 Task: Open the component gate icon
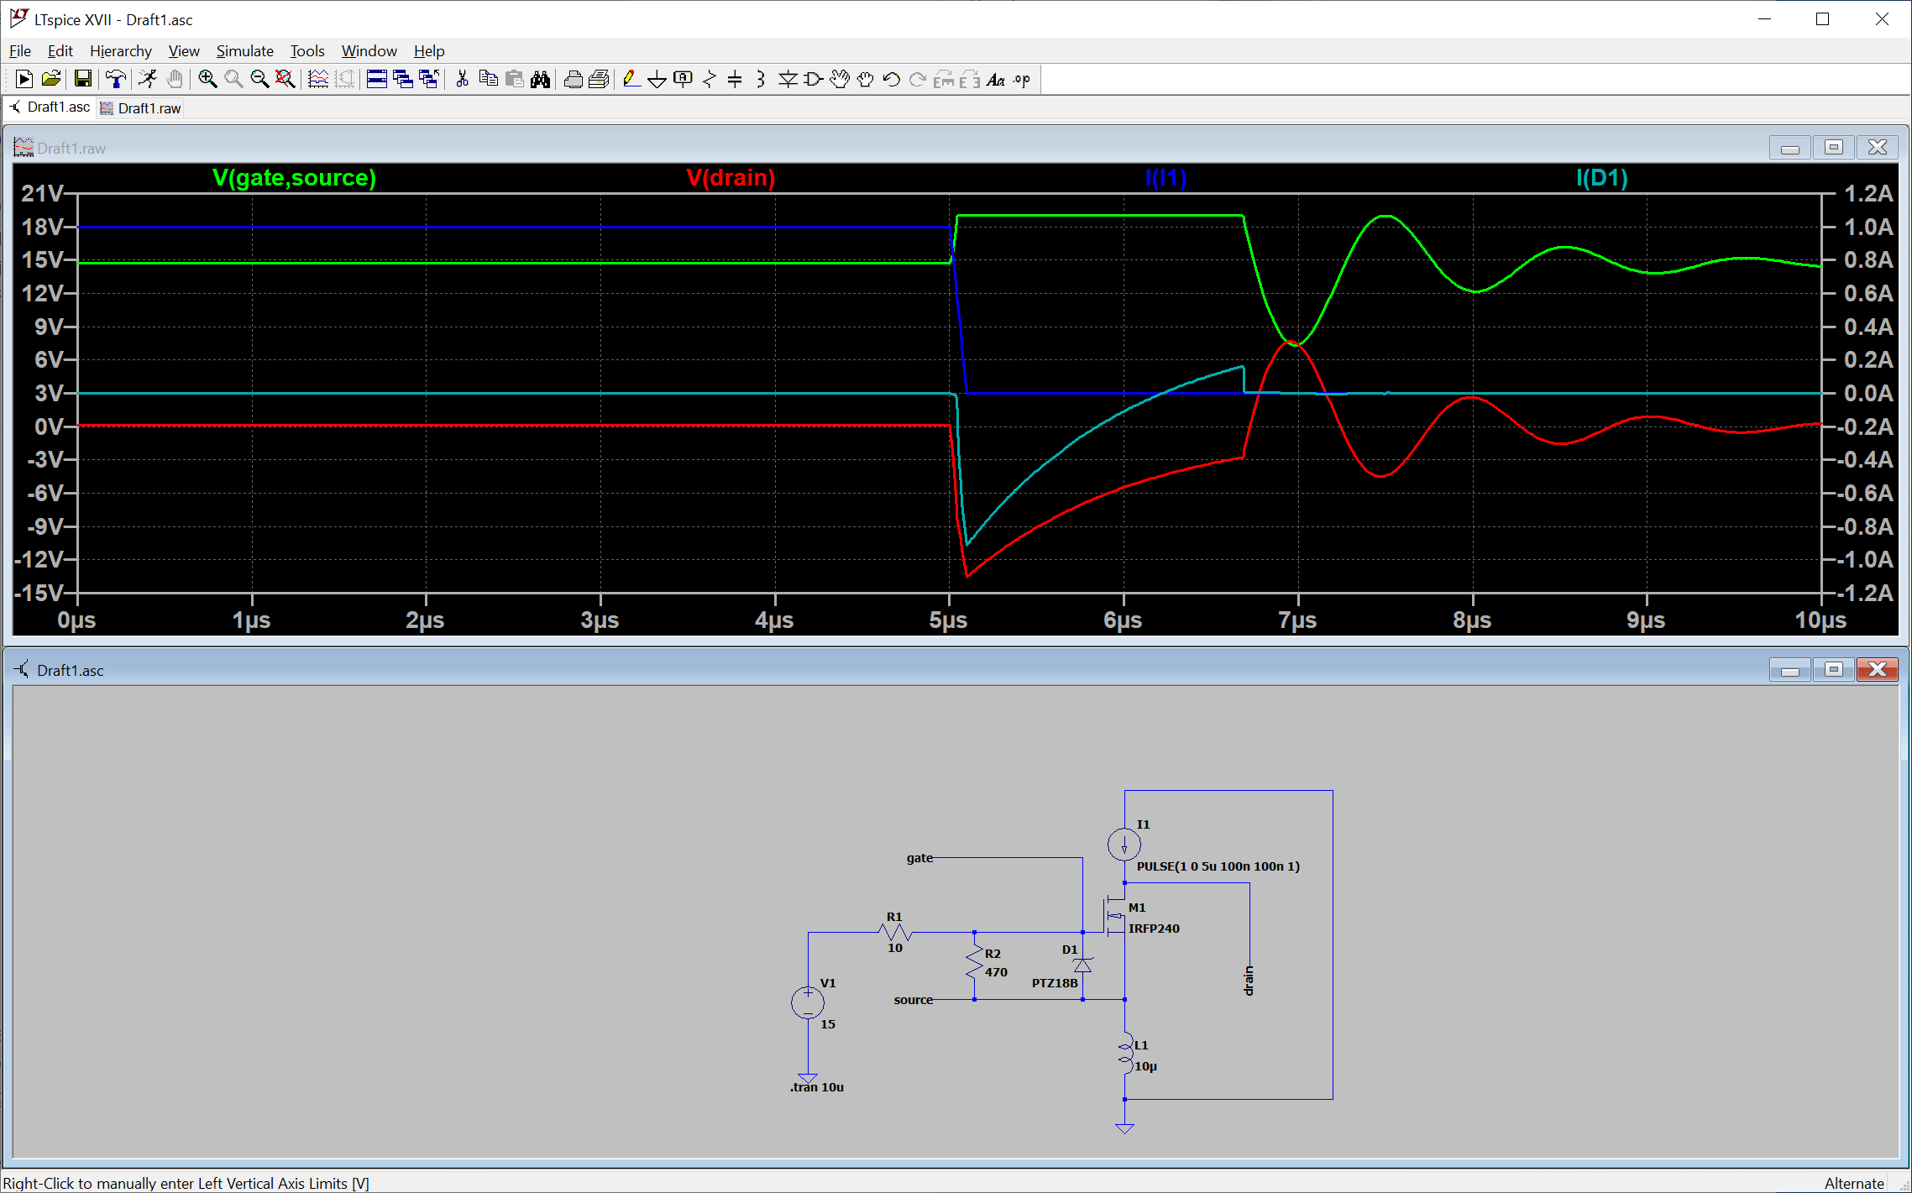click(x=813, y=79)
